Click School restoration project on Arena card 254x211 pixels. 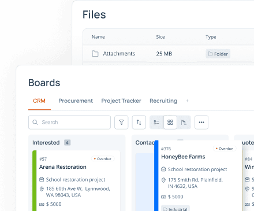coord(76,180)
